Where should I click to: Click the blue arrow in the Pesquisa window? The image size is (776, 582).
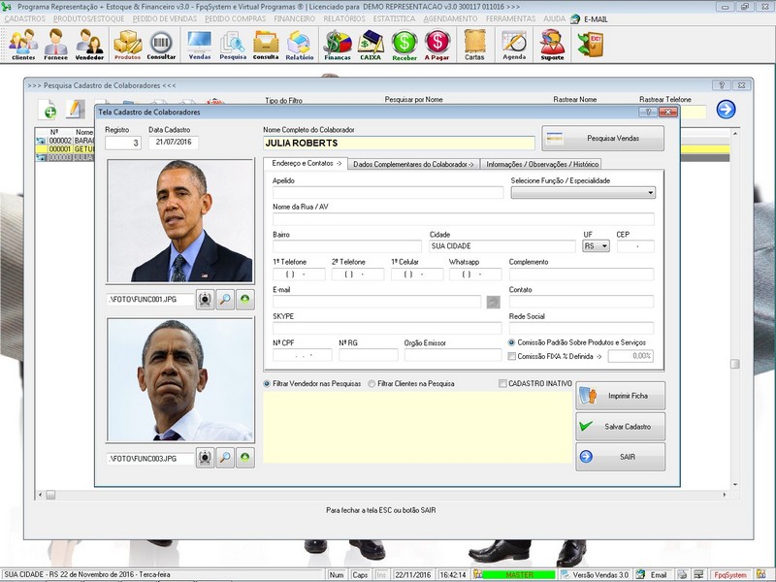tap(726, 109)
